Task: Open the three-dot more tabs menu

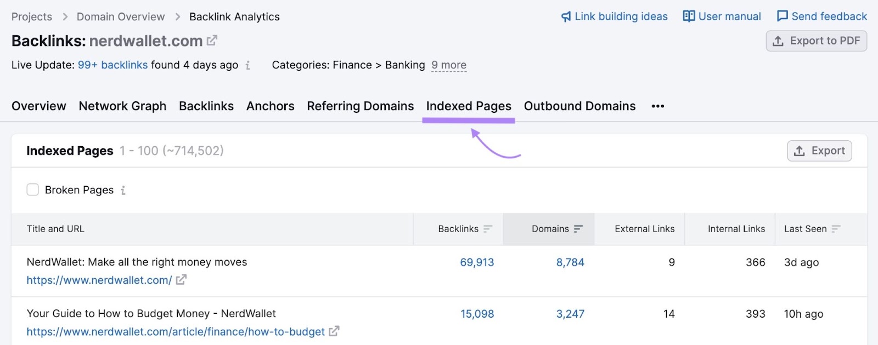Action: tap(657, 106)
